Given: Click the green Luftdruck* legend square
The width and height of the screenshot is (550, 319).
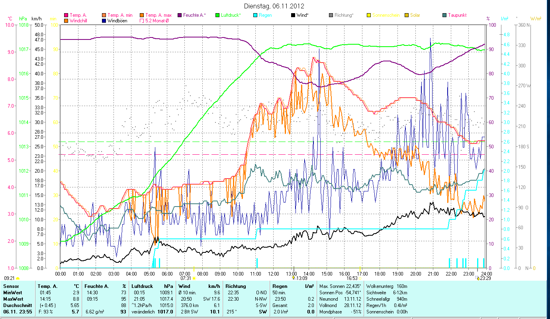Looking at the screenshot, I should click(217, 15).
